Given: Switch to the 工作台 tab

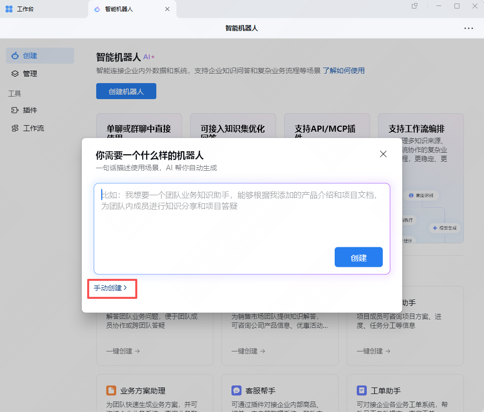Looking at the screenshot, I should click(44, 9).
